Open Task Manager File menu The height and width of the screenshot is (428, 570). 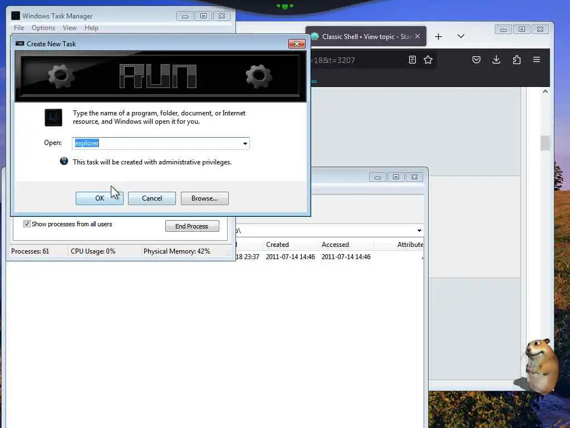pyautogui.click(x=19, y=28)
